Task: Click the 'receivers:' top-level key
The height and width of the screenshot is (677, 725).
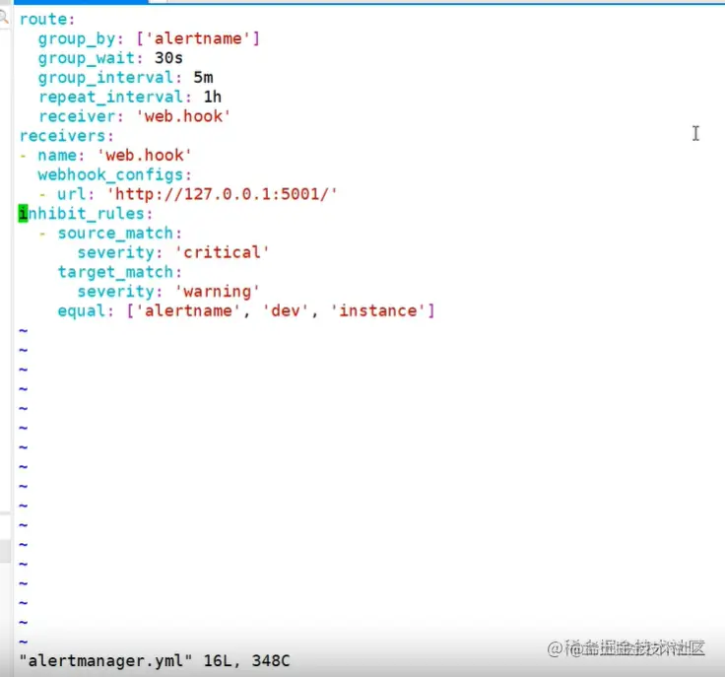Action: tap(67, 136)
